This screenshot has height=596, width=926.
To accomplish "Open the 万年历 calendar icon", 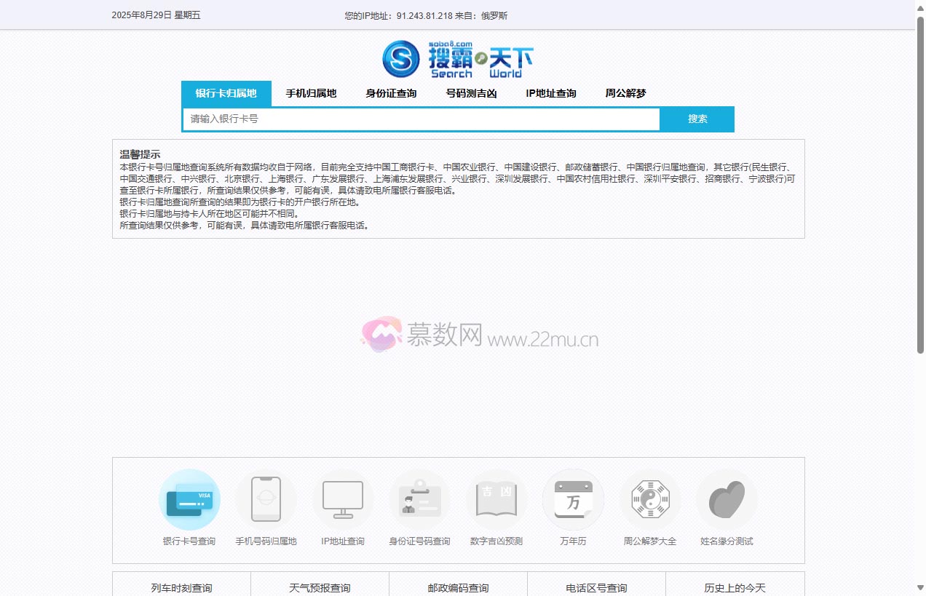I will pos(573,500).
